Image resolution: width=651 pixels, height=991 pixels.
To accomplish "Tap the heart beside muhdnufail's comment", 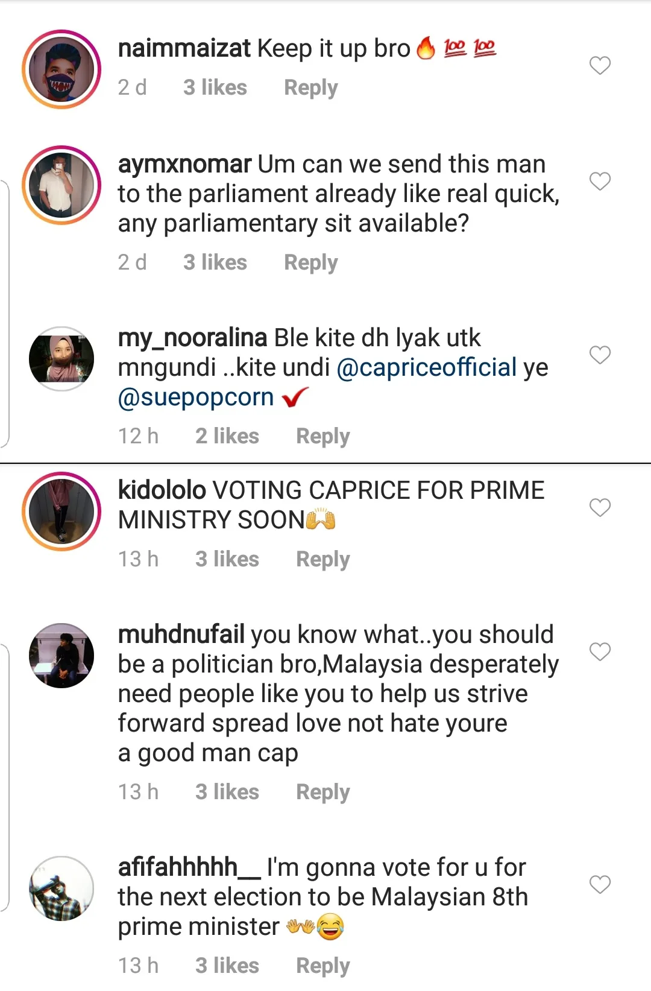I will pyautogui.click(x=600, y=651).
